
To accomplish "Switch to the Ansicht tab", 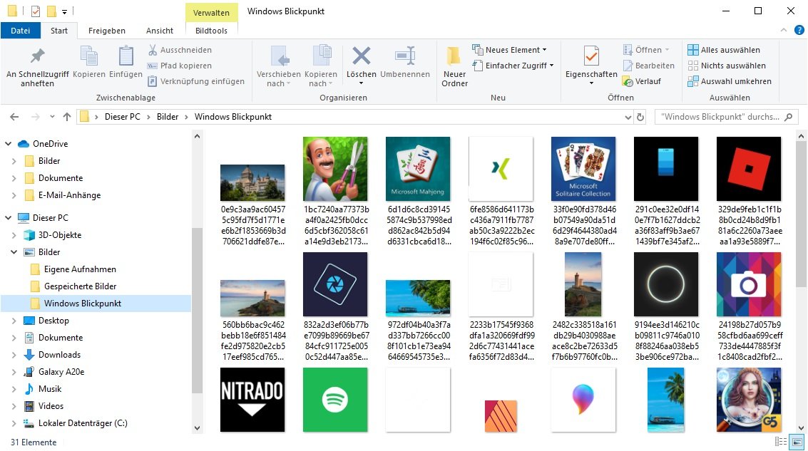I will pos(160,31).
